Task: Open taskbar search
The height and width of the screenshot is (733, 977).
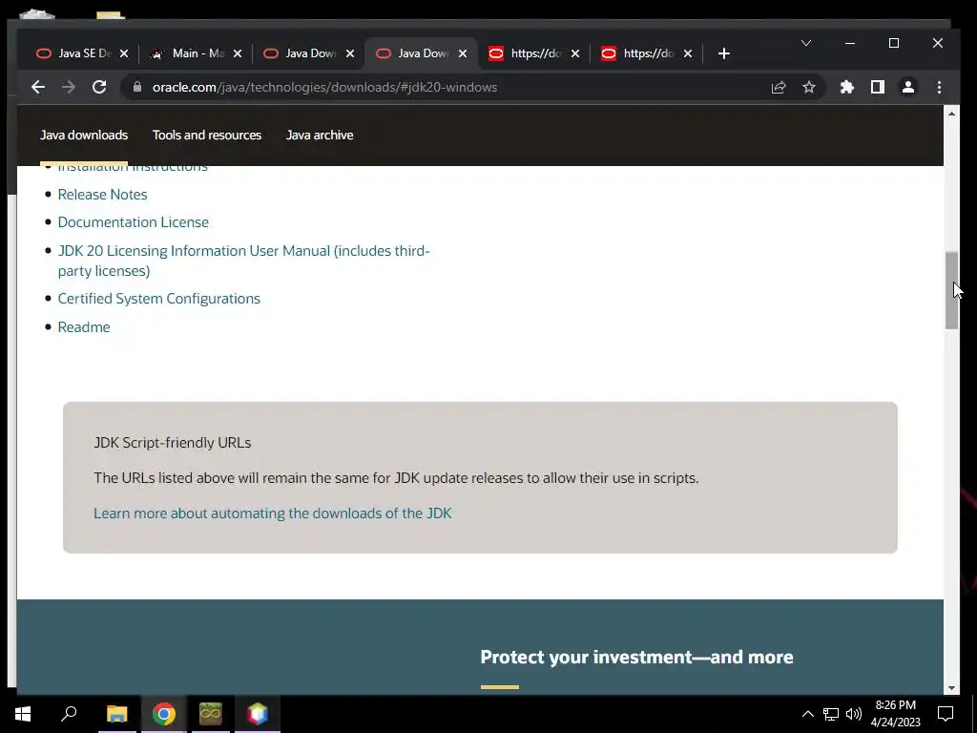Action: (x=69, y=714)
